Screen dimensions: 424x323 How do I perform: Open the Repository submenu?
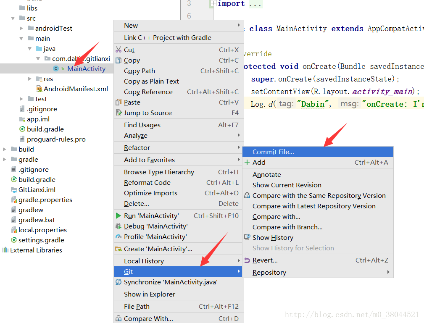coord(318,272)
